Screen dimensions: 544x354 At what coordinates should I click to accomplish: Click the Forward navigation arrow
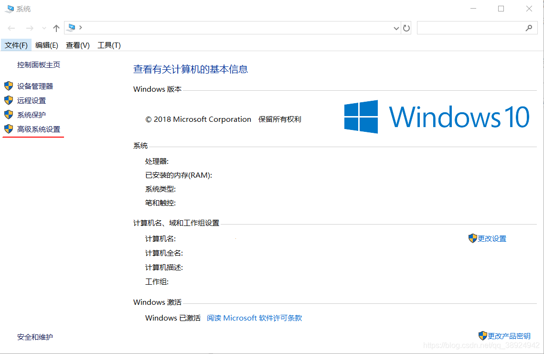30,28
